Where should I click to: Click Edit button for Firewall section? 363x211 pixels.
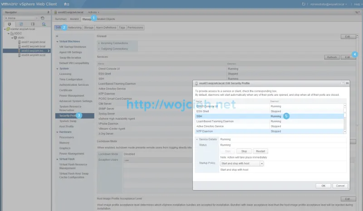348,37
